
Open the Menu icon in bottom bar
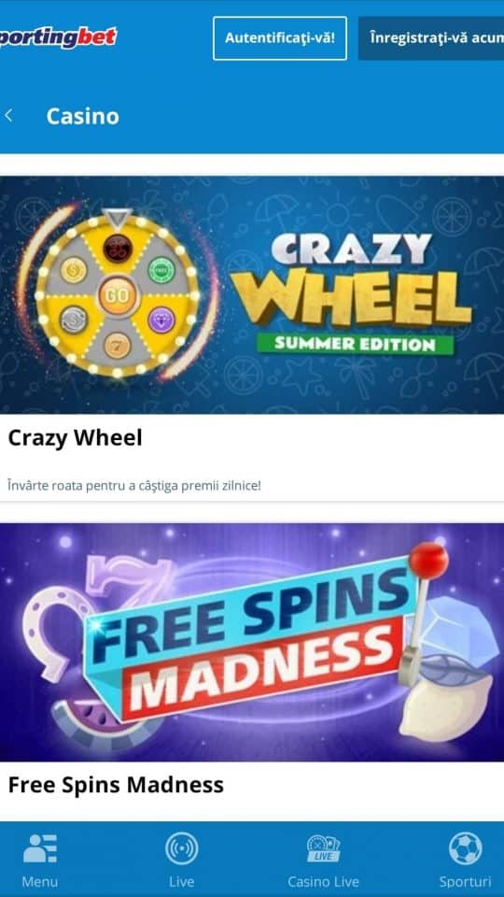[40, 848]
